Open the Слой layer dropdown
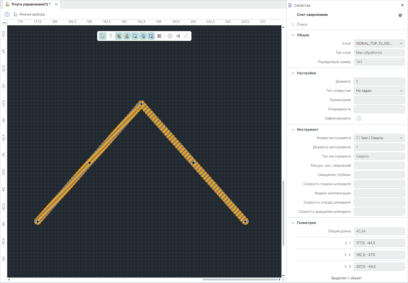Screen dimensions: 408x283 coord(379,43)
